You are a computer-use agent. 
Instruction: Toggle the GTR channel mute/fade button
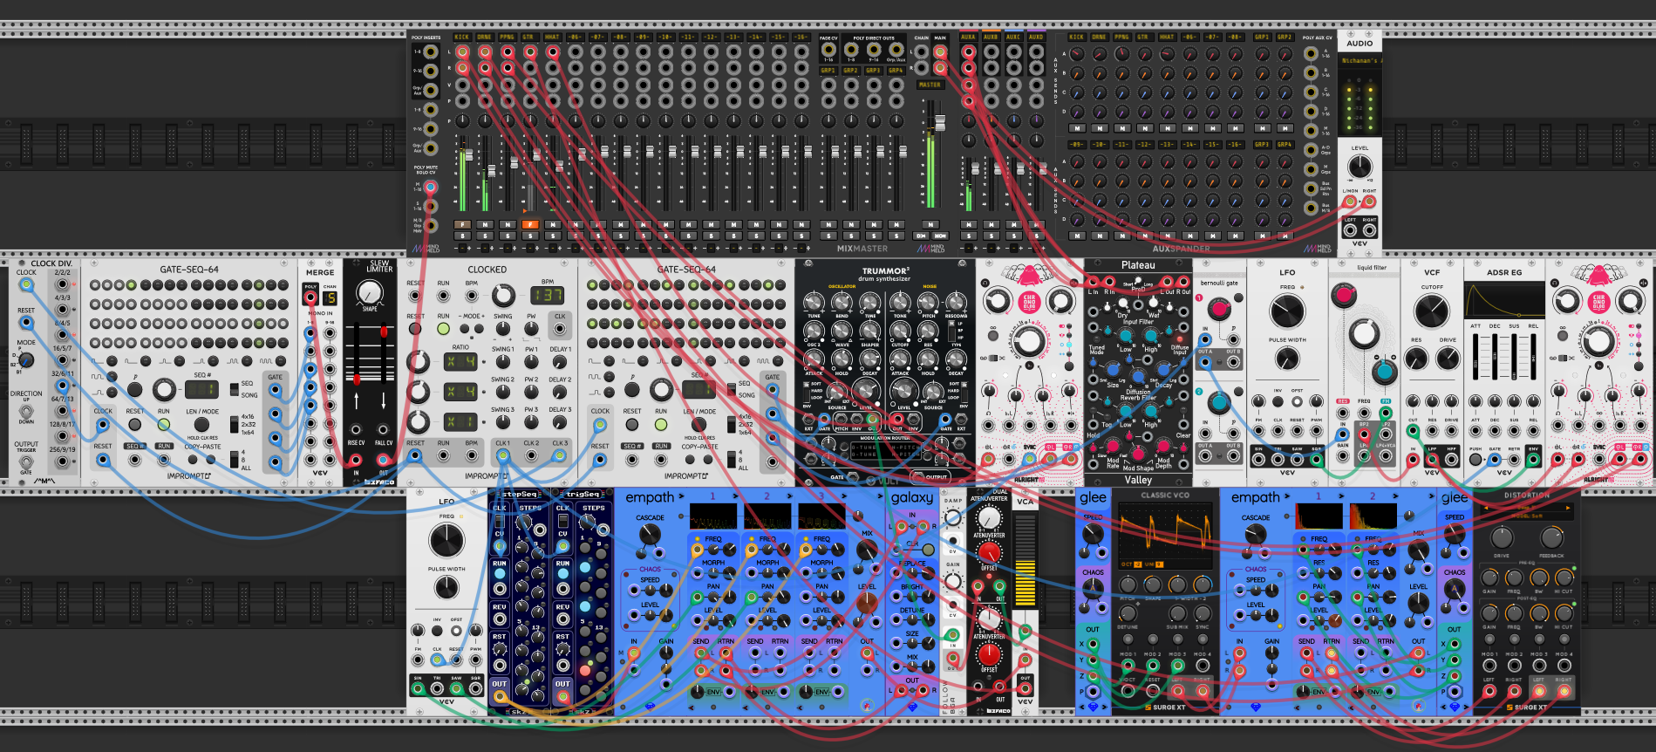pyautogui.click(x=530, y=224)
